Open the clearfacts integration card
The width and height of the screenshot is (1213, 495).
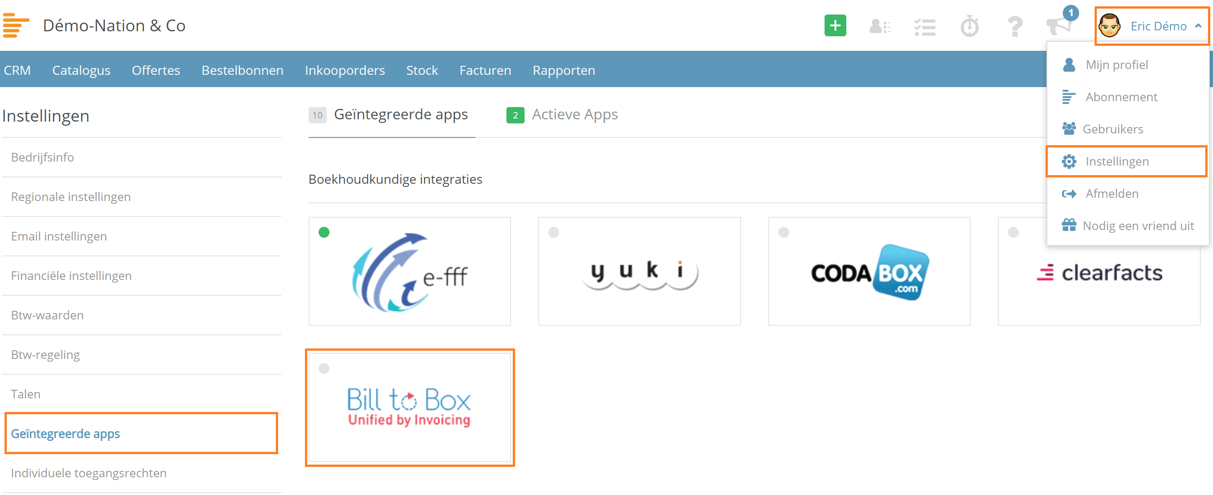1099,271
